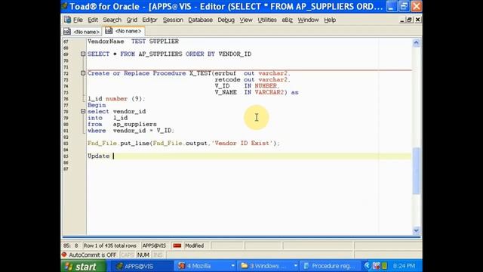
Task: Click 'X_TEST' procedure name on line 72
Action: tap(200, 73)
